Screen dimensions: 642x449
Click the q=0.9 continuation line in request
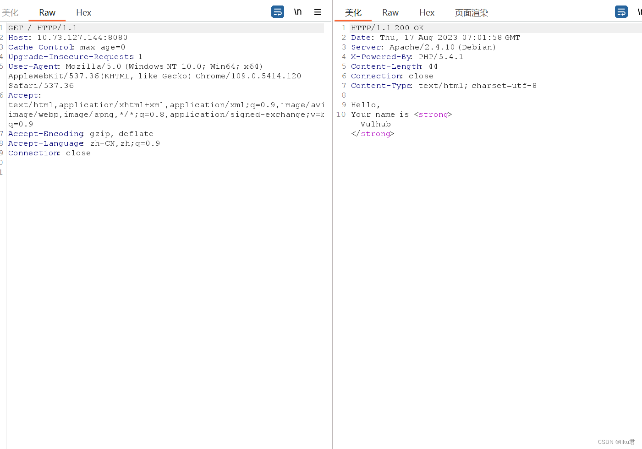21,124
